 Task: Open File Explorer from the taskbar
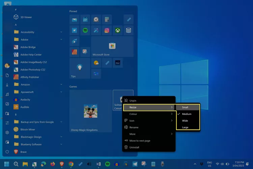pos(25,164)
